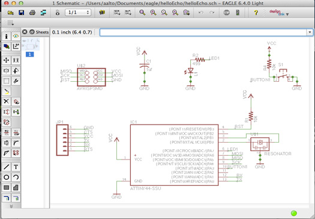Select the Polygon tool

point(16,188)
